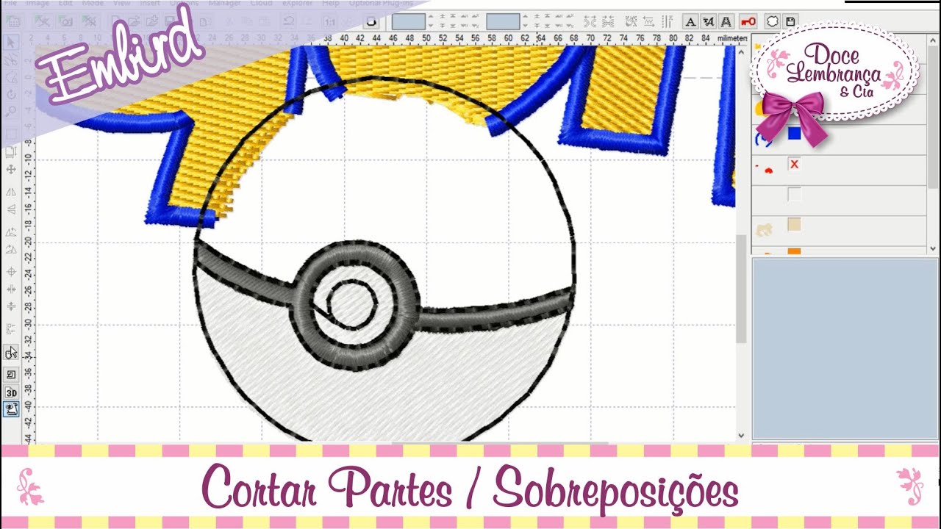Select the beige color swatch in object list

pos(794,225)
